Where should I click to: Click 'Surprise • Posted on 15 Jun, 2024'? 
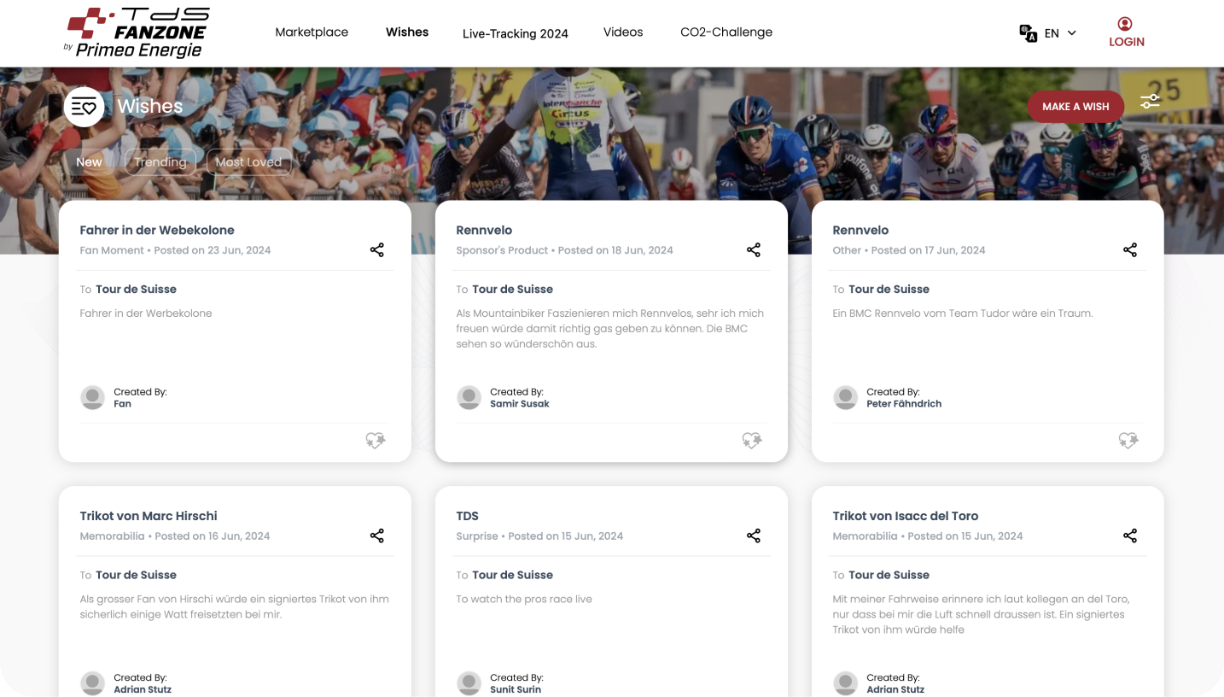(x=539, y=536)
